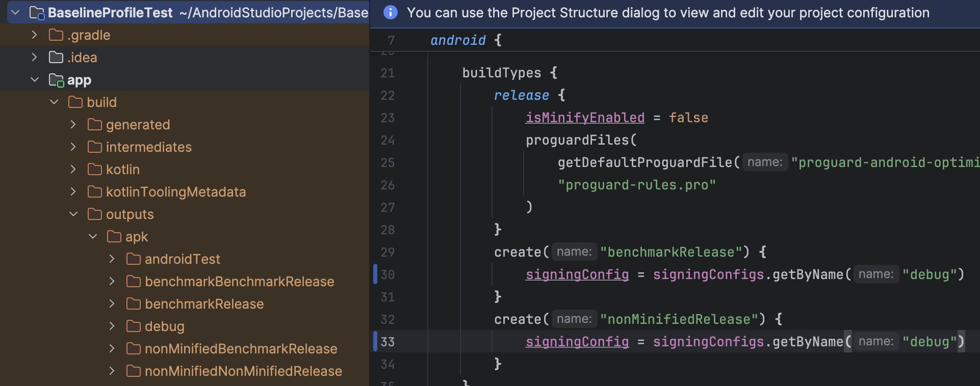This screenshot has width=980, height=386.
Task: Expand the benchmarkRelease folder
Action: (x=112, y=304)
